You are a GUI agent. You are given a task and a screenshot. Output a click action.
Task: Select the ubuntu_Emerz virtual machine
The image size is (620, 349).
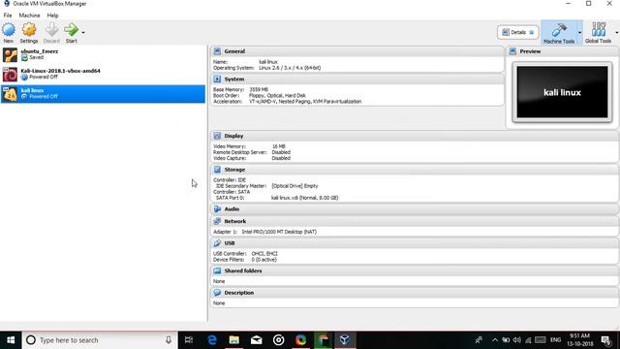point(103,54)
